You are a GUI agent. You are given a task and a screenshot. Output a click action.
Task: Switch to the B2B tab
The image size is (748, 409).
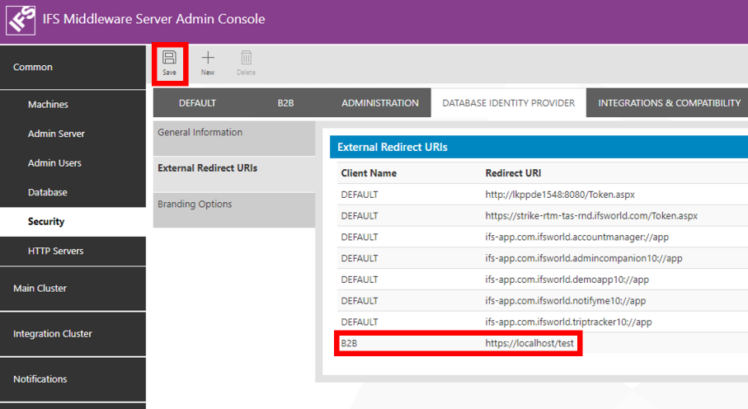pos(285,103)
